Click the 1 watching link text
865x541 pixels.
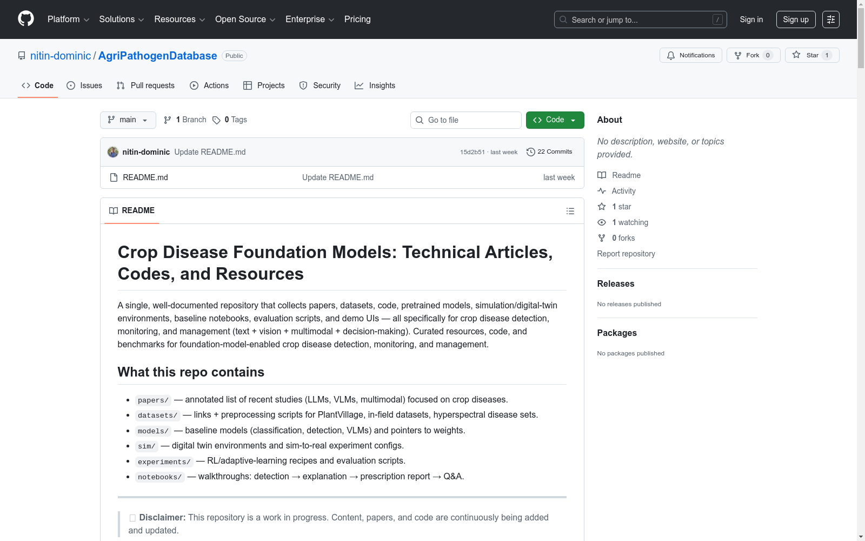click(630, 222)
